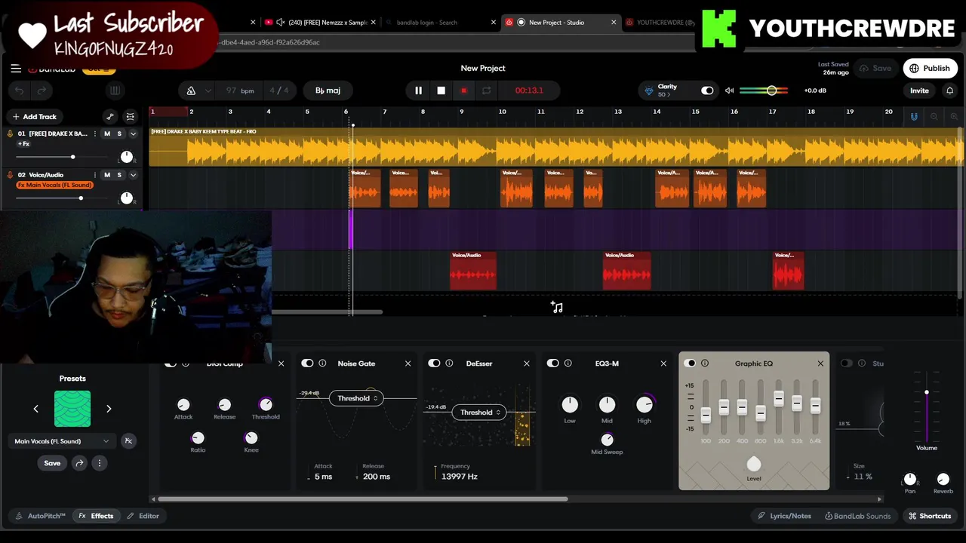This screenshot has height=543, width=966.
Task: Stop playback
Action: point(441,90)
